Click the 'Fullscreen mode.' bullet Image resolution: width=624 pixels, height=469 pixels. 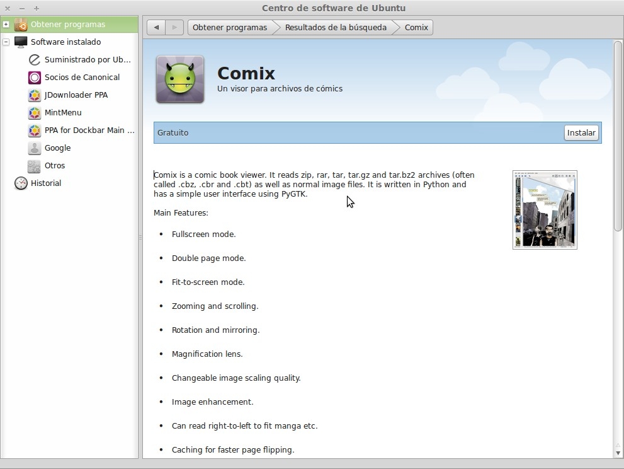(x=204, y=234)
